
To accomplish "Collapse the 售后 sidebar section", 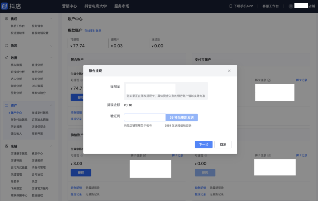I will click(51, 19).
